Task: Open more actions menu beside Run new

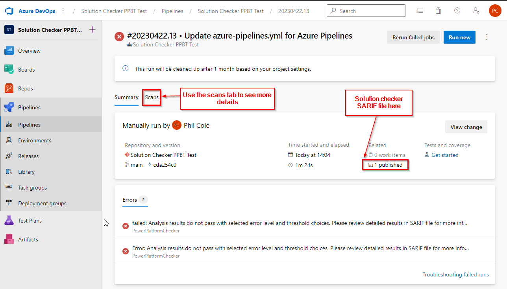Action: (x=486, y=37)
